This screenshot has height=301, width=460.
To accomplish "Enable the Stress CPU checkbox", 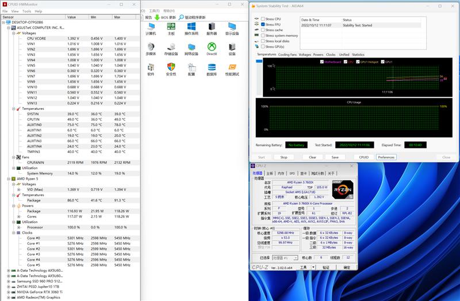I will click(x=263, y=19).
